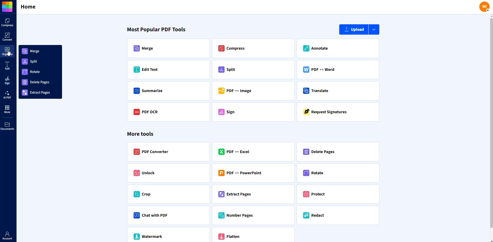
Task: Choose Merge from the Organize flyout
Action: tap(40, 51)
